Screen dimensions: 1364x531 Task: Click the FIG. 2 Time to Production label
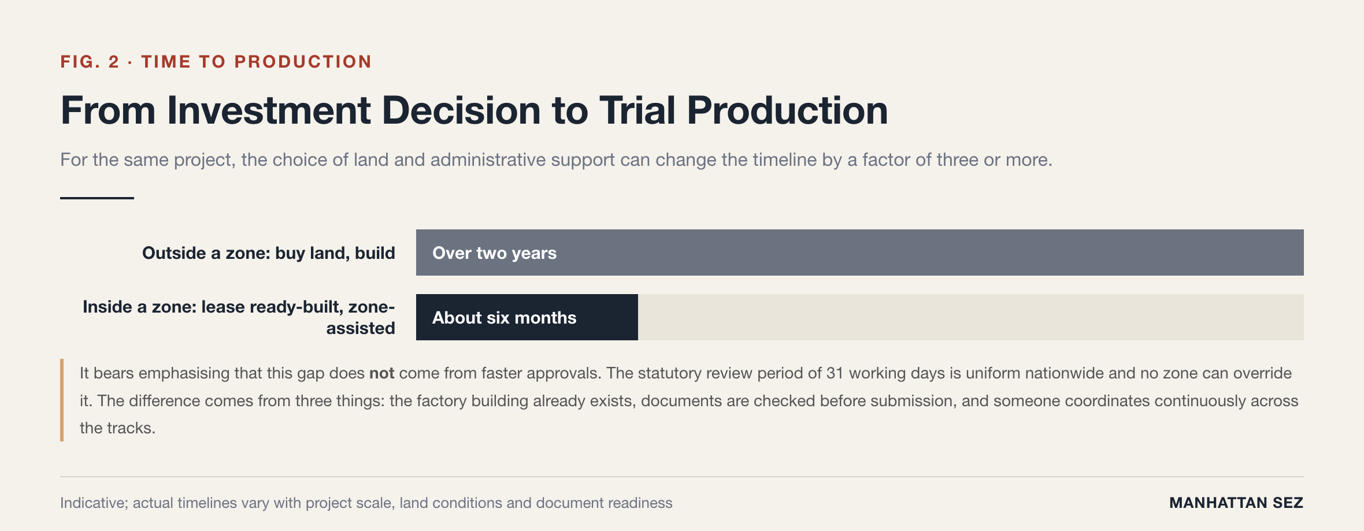point(216,62)
